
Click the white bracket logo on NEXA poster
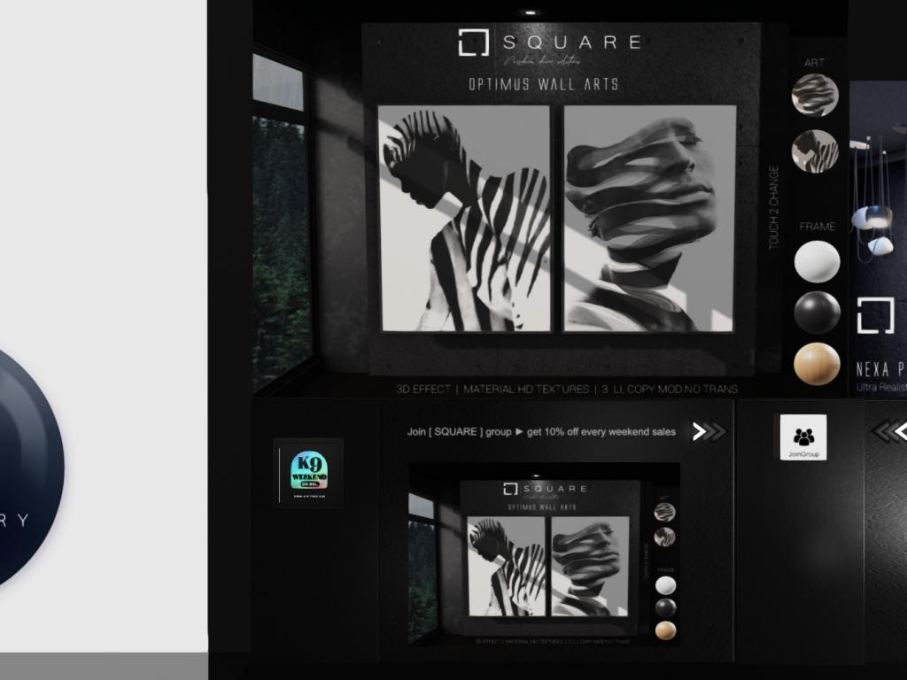click(x=875, y=316)
